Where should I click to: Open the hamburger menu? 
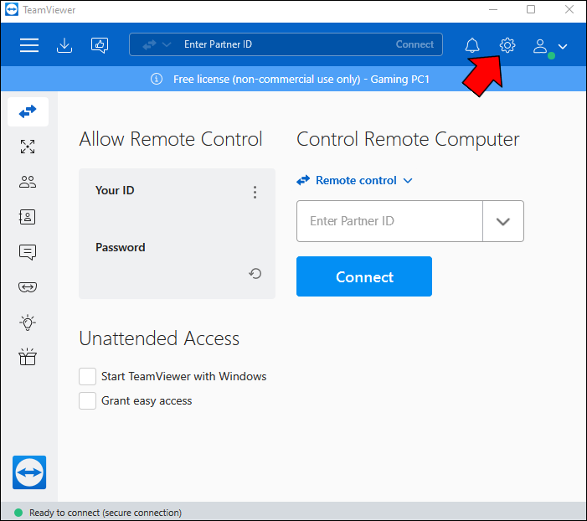pyautogui.click(x=29, y=45)
